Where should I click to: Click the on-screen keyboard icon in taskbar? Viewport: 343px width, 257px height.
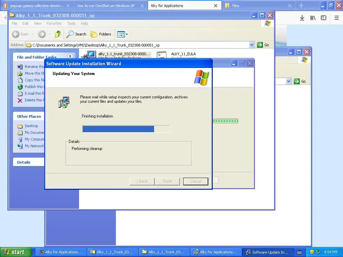[x=299, y=252]
